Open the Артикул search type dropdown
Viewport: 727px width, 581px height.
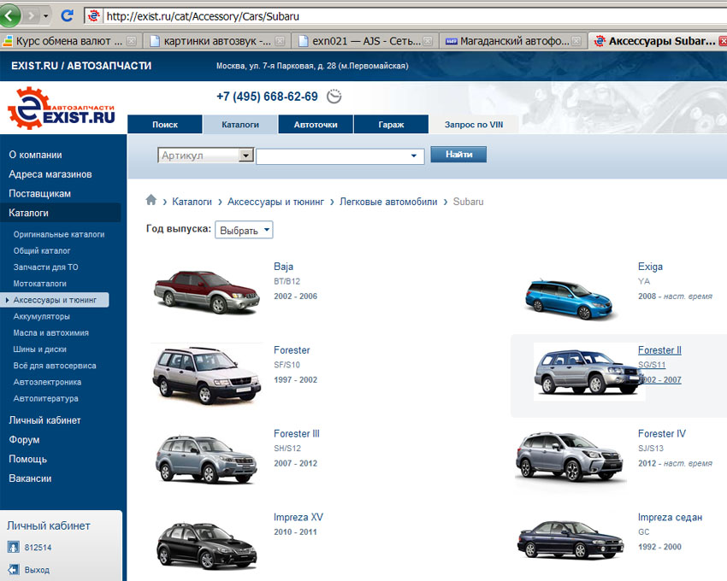pos(246,156)
